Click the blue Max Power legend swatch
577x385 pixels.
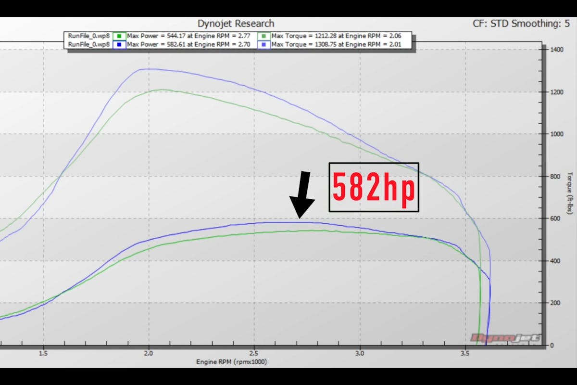pyautogui.click(x=119, y=44)
